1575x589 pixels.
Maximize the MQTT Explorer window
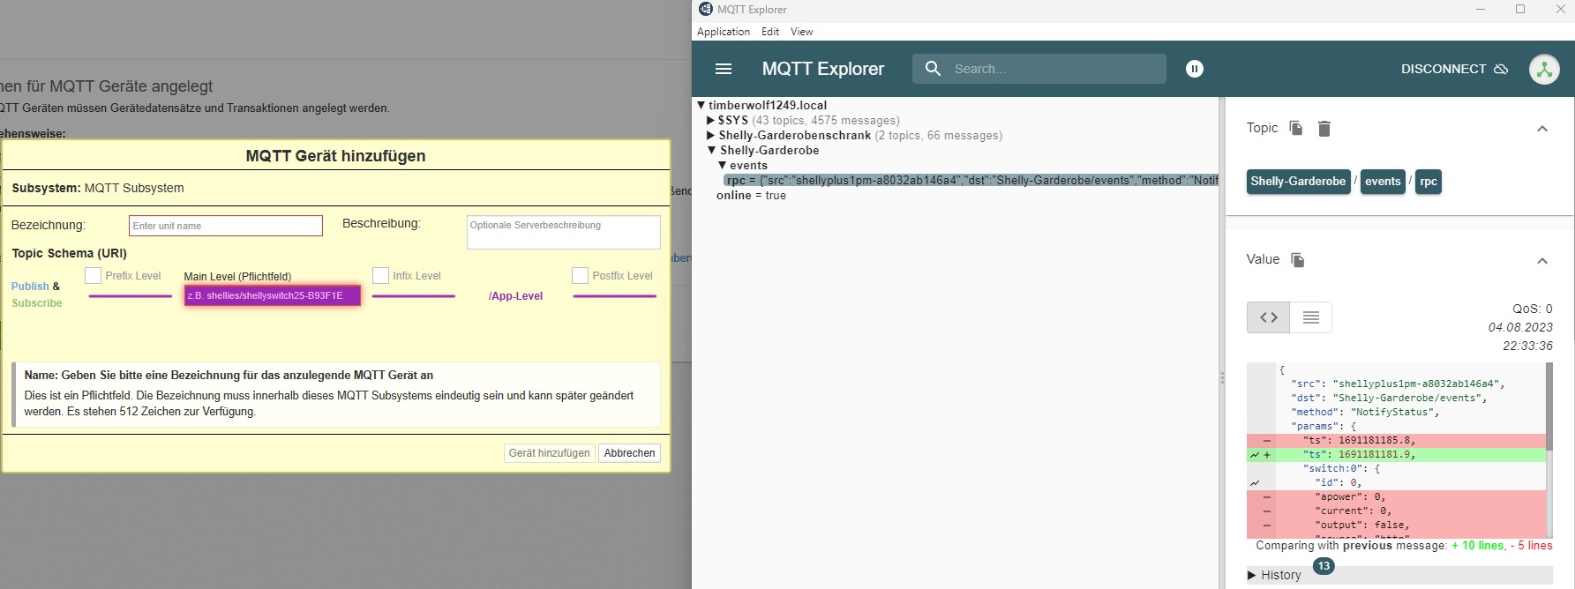pos(1520,9)
